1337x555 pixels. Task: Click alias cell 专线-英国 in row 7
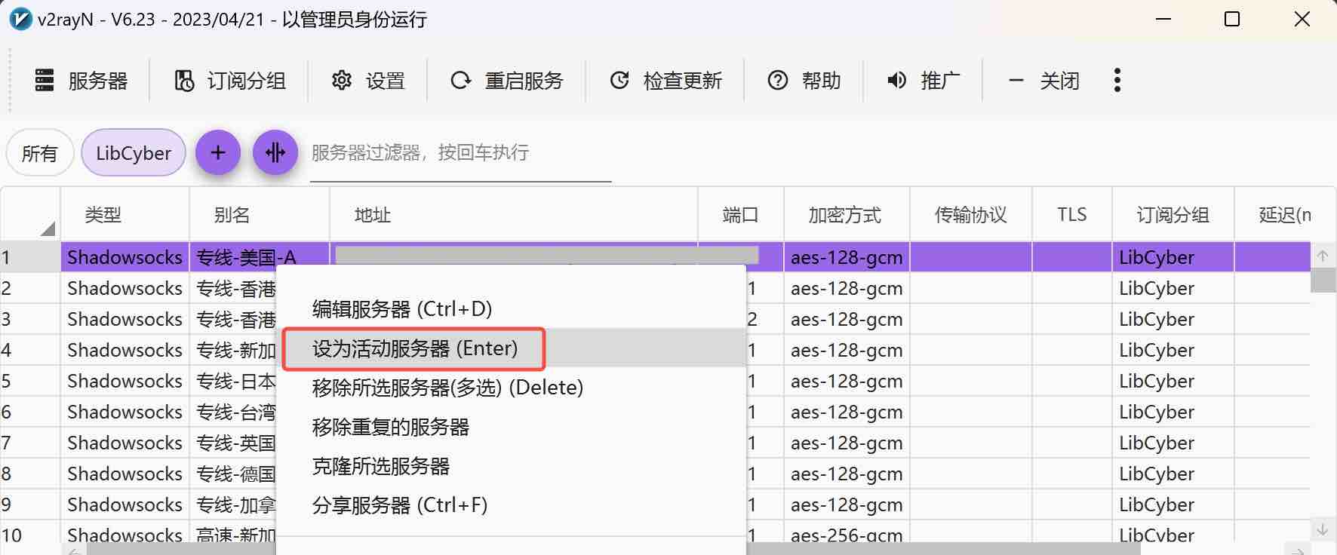point(233,443)
